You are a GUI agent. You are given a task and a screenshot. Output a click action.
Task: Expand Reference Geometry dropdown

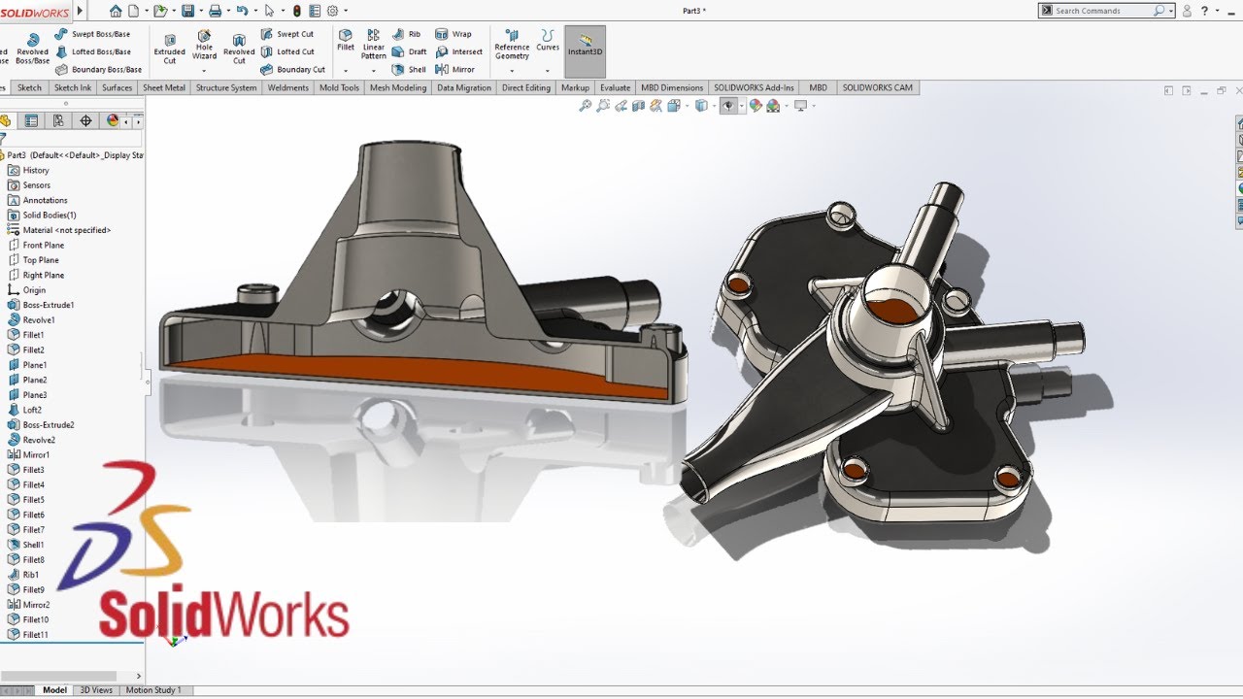pos(512,70)
